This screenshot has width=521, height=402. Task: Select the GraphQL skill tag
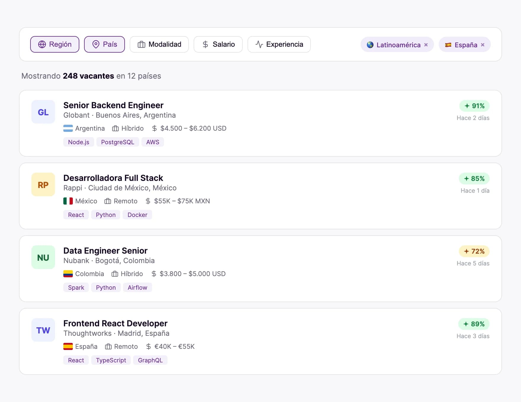click(x=150, y=360)
